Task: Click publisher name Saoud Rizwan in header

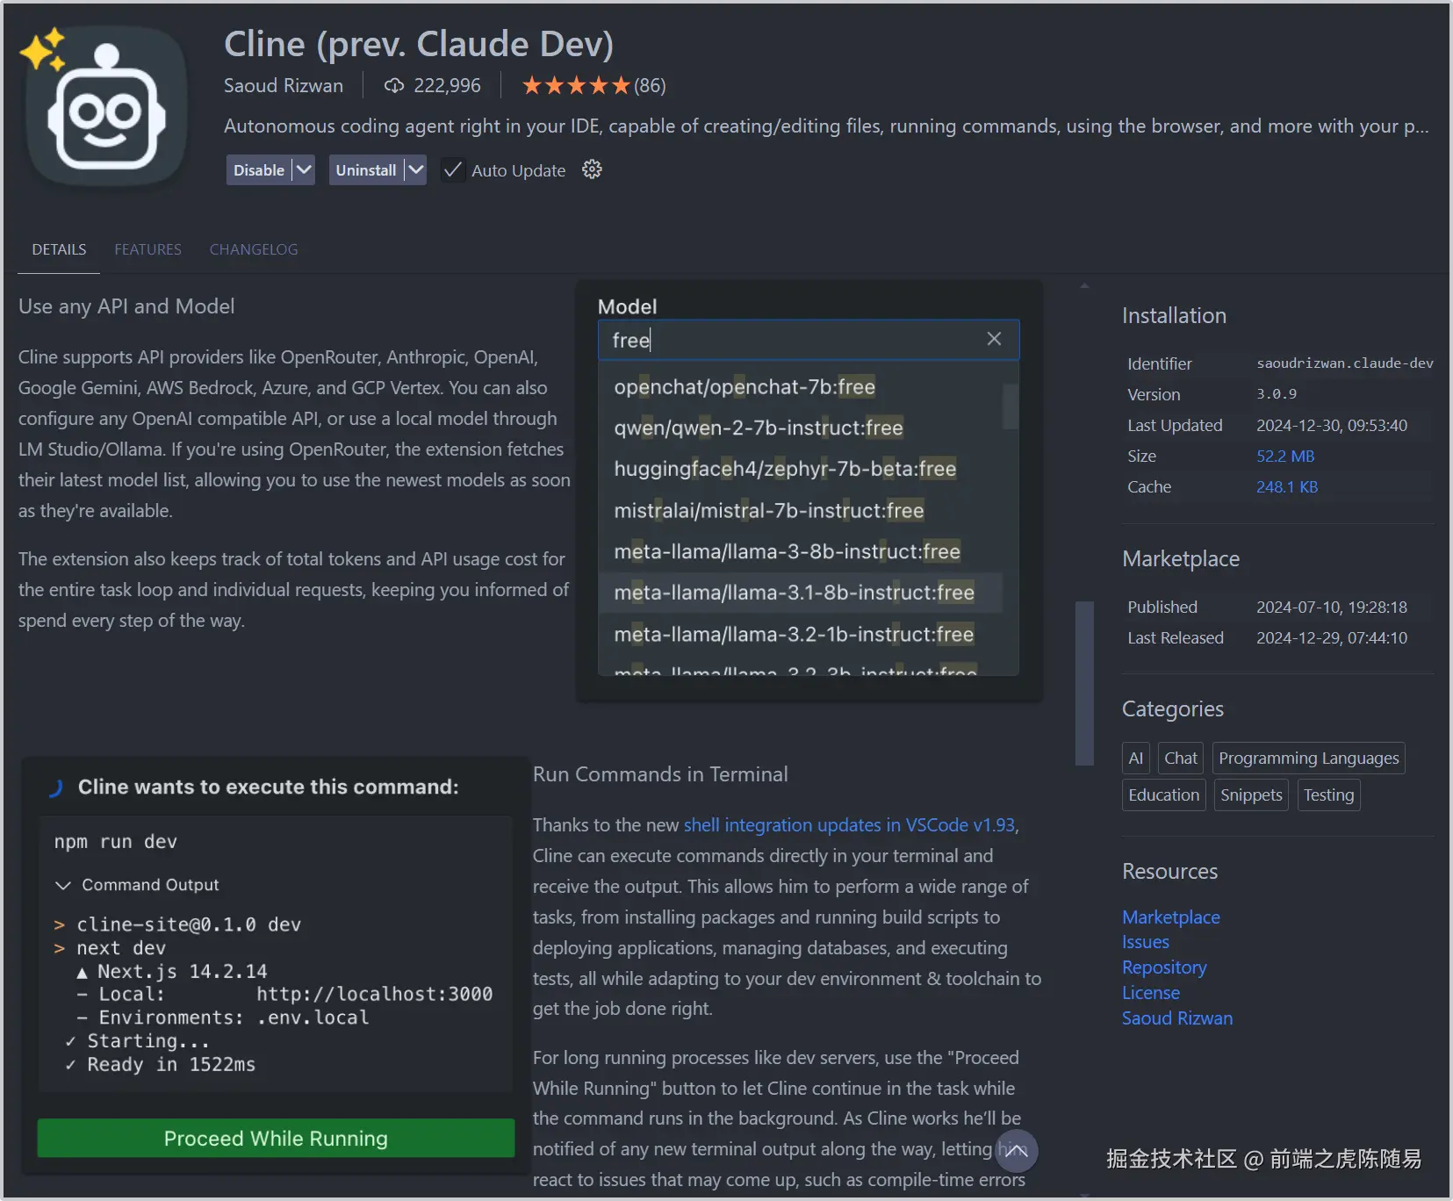Action: pos(284,85)
